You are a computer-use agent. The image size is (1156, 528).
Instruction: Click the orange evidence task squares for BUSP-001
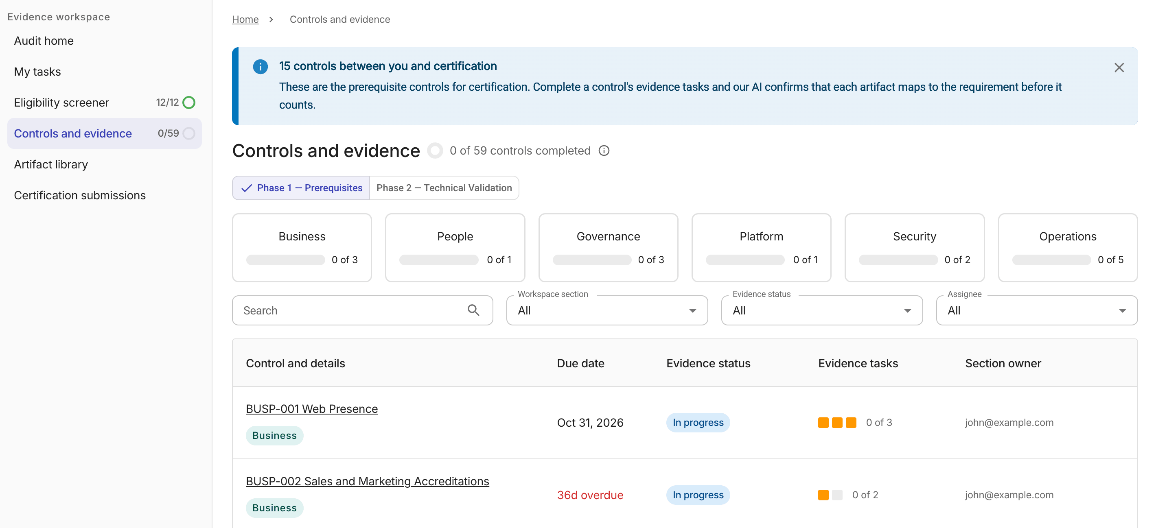tap(837, 423)
